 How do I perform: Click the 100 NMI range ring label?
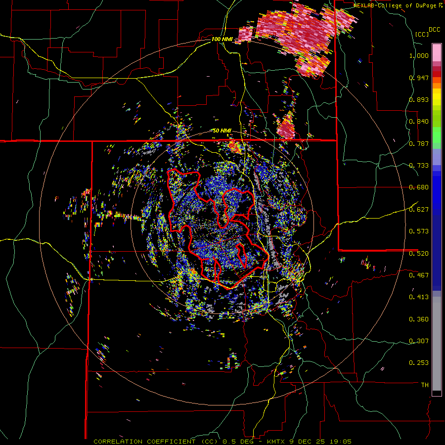pos(222,39)
